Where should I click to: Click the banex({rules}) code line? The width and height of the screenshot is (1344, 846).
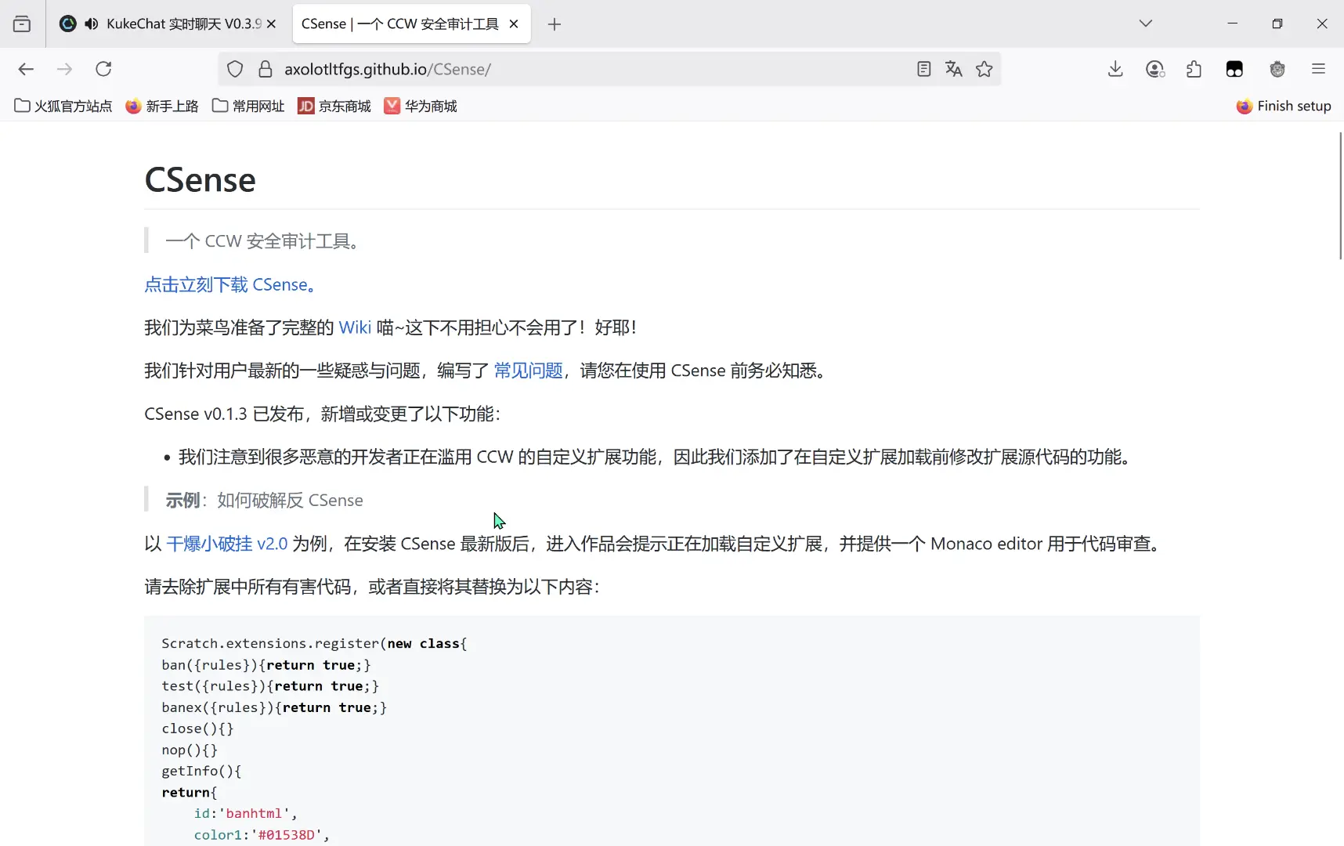pyautogui.click(x=274, y=707)
